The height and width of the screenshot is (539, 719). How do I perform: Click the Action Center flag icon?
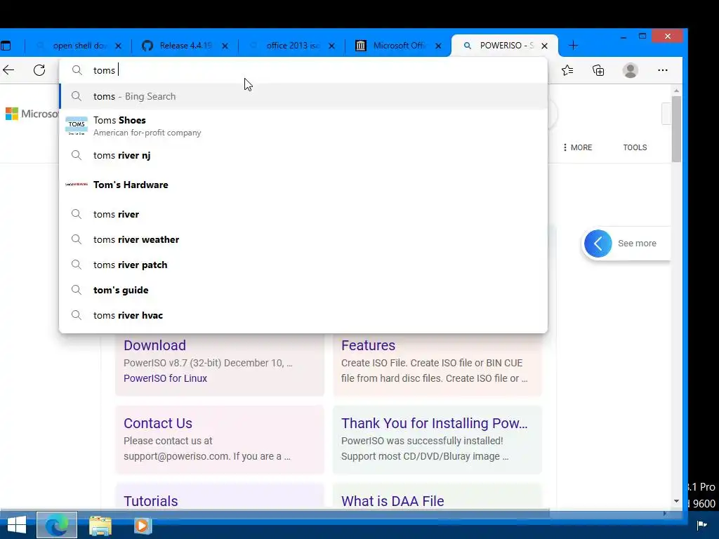[701, 525]
